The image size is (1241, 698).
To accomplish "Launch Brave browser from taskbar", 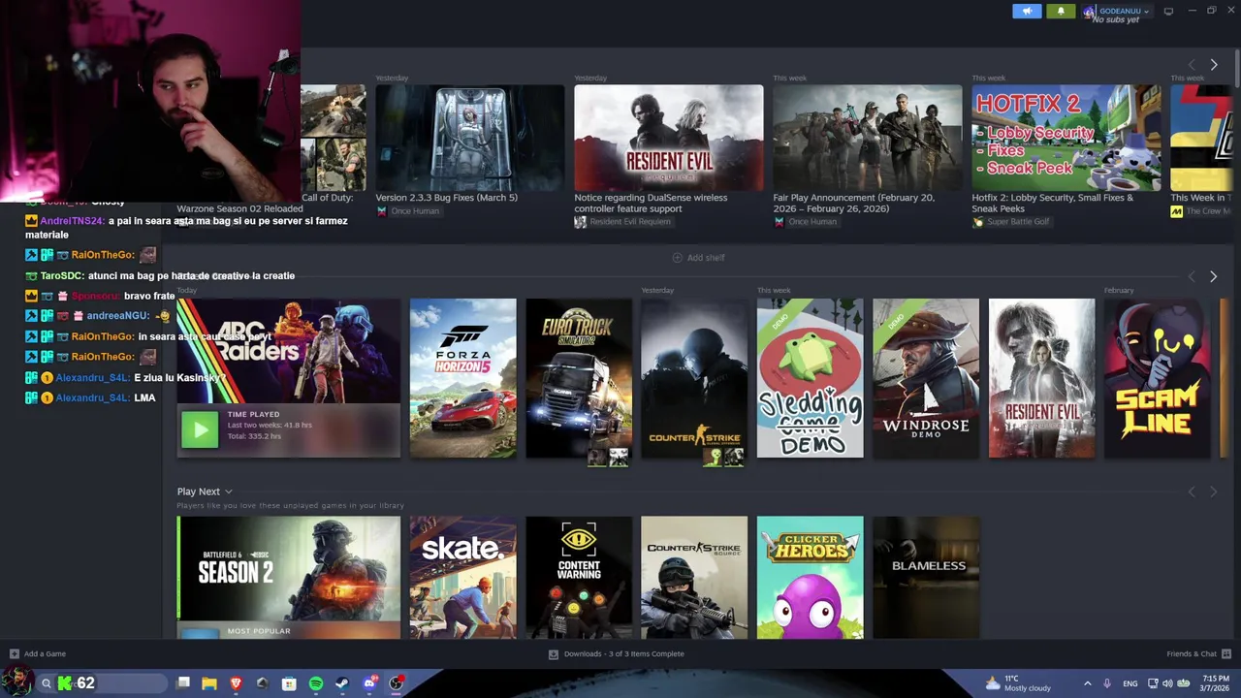I will (236, 683).
